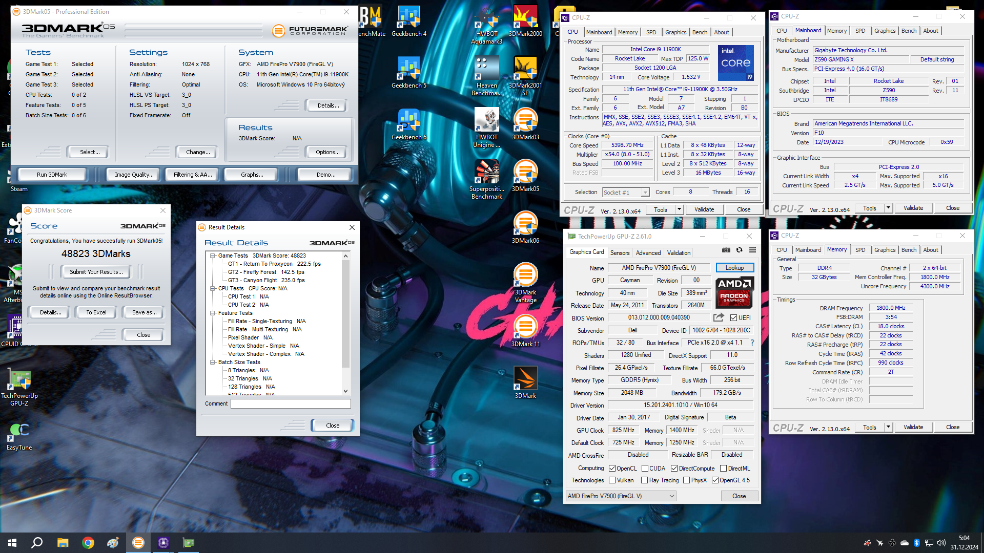Open 3DMark 11 desktop icon

tap(525, 332)
